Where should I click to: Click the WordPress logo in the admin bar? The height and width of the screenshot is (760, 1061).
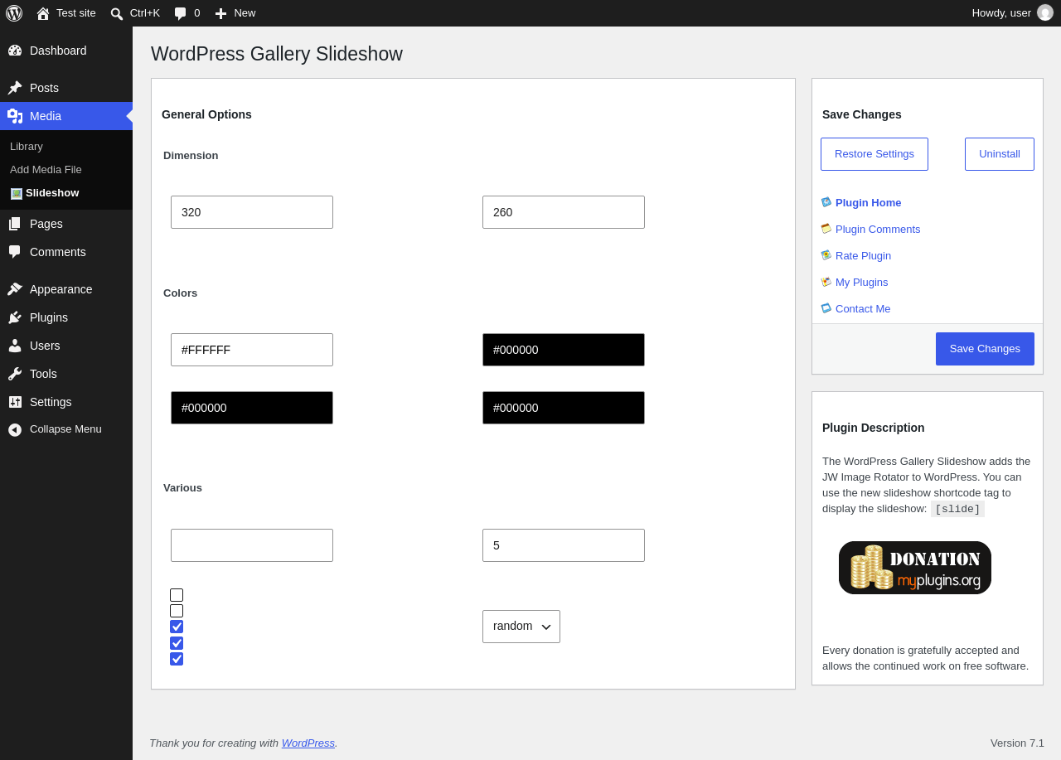coord(14,13)
